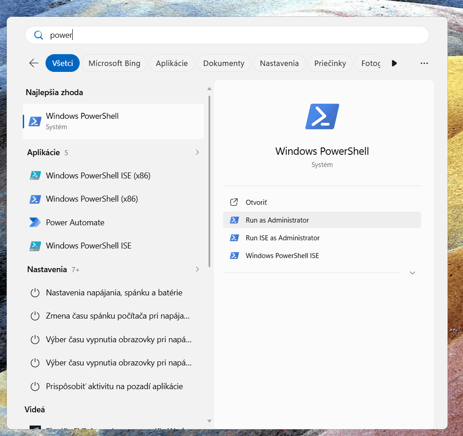Click the large PowerShell logo in preview
This screenshot has height=436, width=463.
322,117
